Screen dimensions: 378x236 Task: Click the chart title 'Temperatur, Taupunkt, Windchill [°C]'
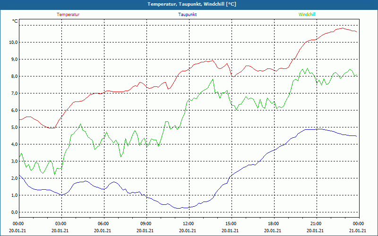192,4
